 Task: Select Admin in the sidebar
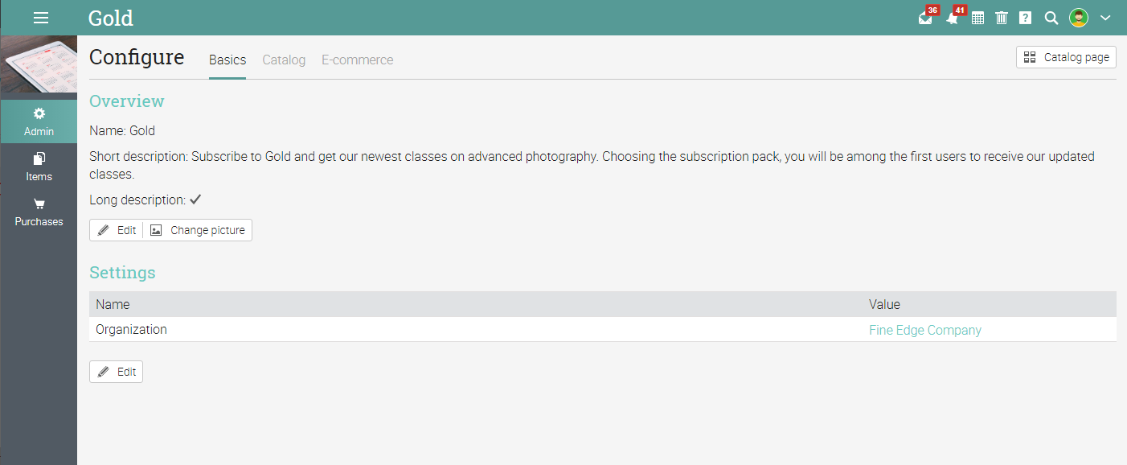39,121
